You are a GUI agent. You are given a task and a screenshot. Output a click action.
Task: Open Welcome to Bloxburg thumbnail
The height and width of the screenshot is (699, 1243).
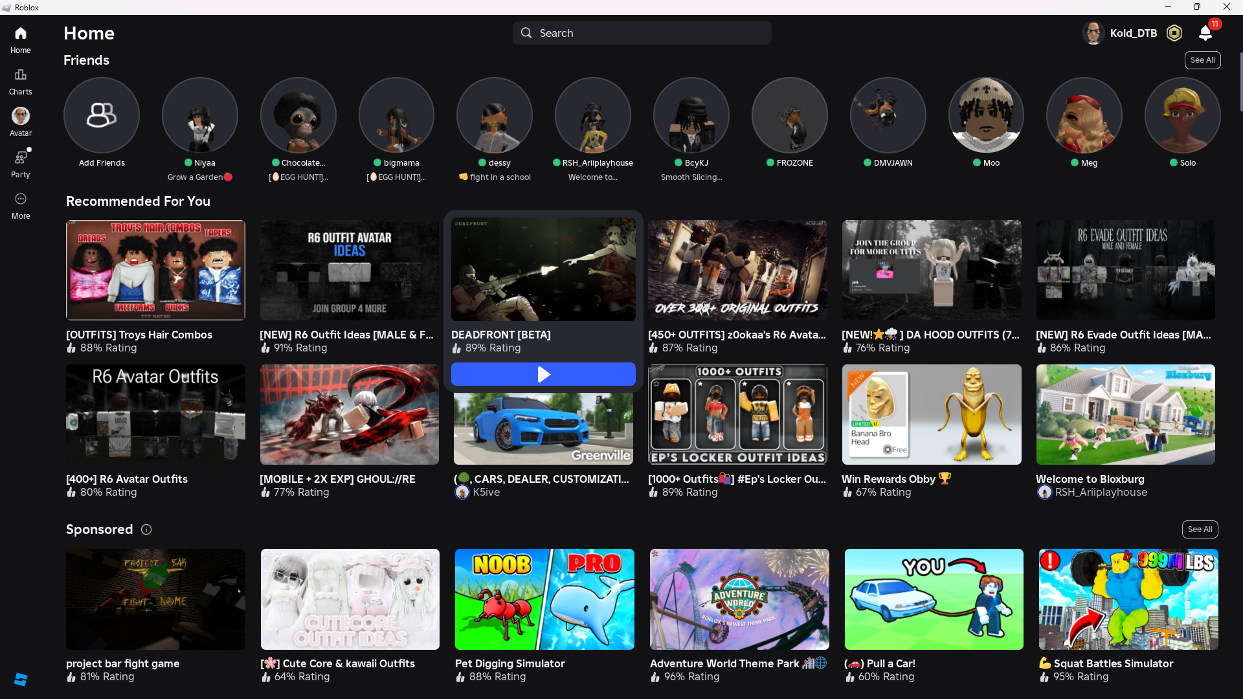[1125, 414]
